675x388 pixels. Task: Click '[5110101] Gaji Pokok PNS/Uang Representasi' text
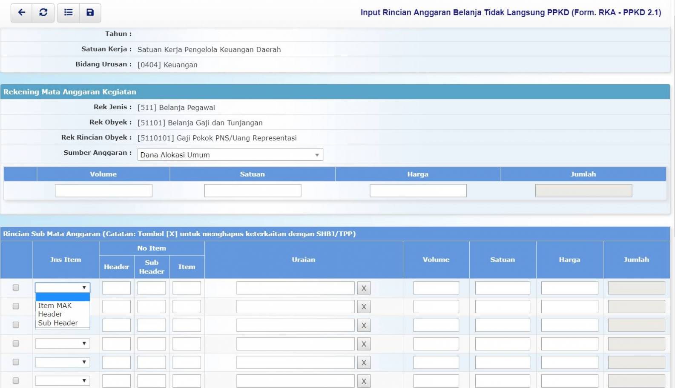[x=217, y=138]
